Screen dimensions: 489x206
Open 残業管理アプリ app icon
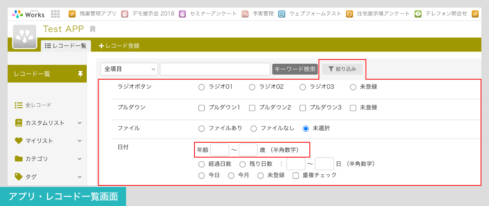[x=72, y=14]
